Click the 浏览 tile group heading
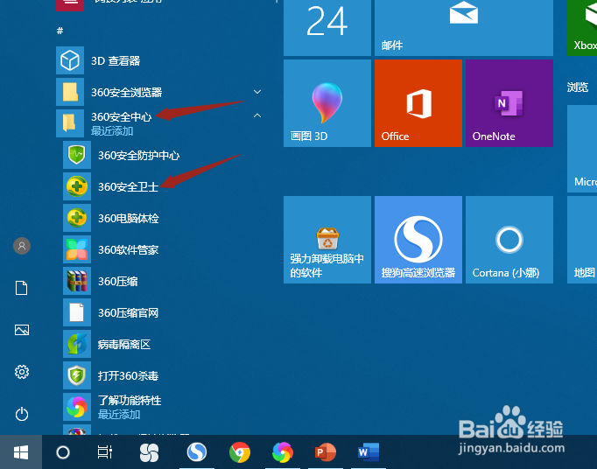Screen dimensions: 597x469 click(578, 87)
